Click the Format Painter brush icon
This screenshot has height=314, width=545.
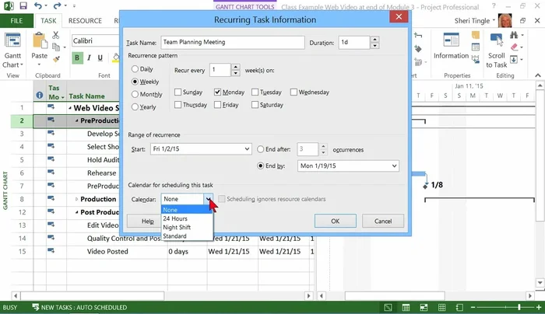[56, 59]
